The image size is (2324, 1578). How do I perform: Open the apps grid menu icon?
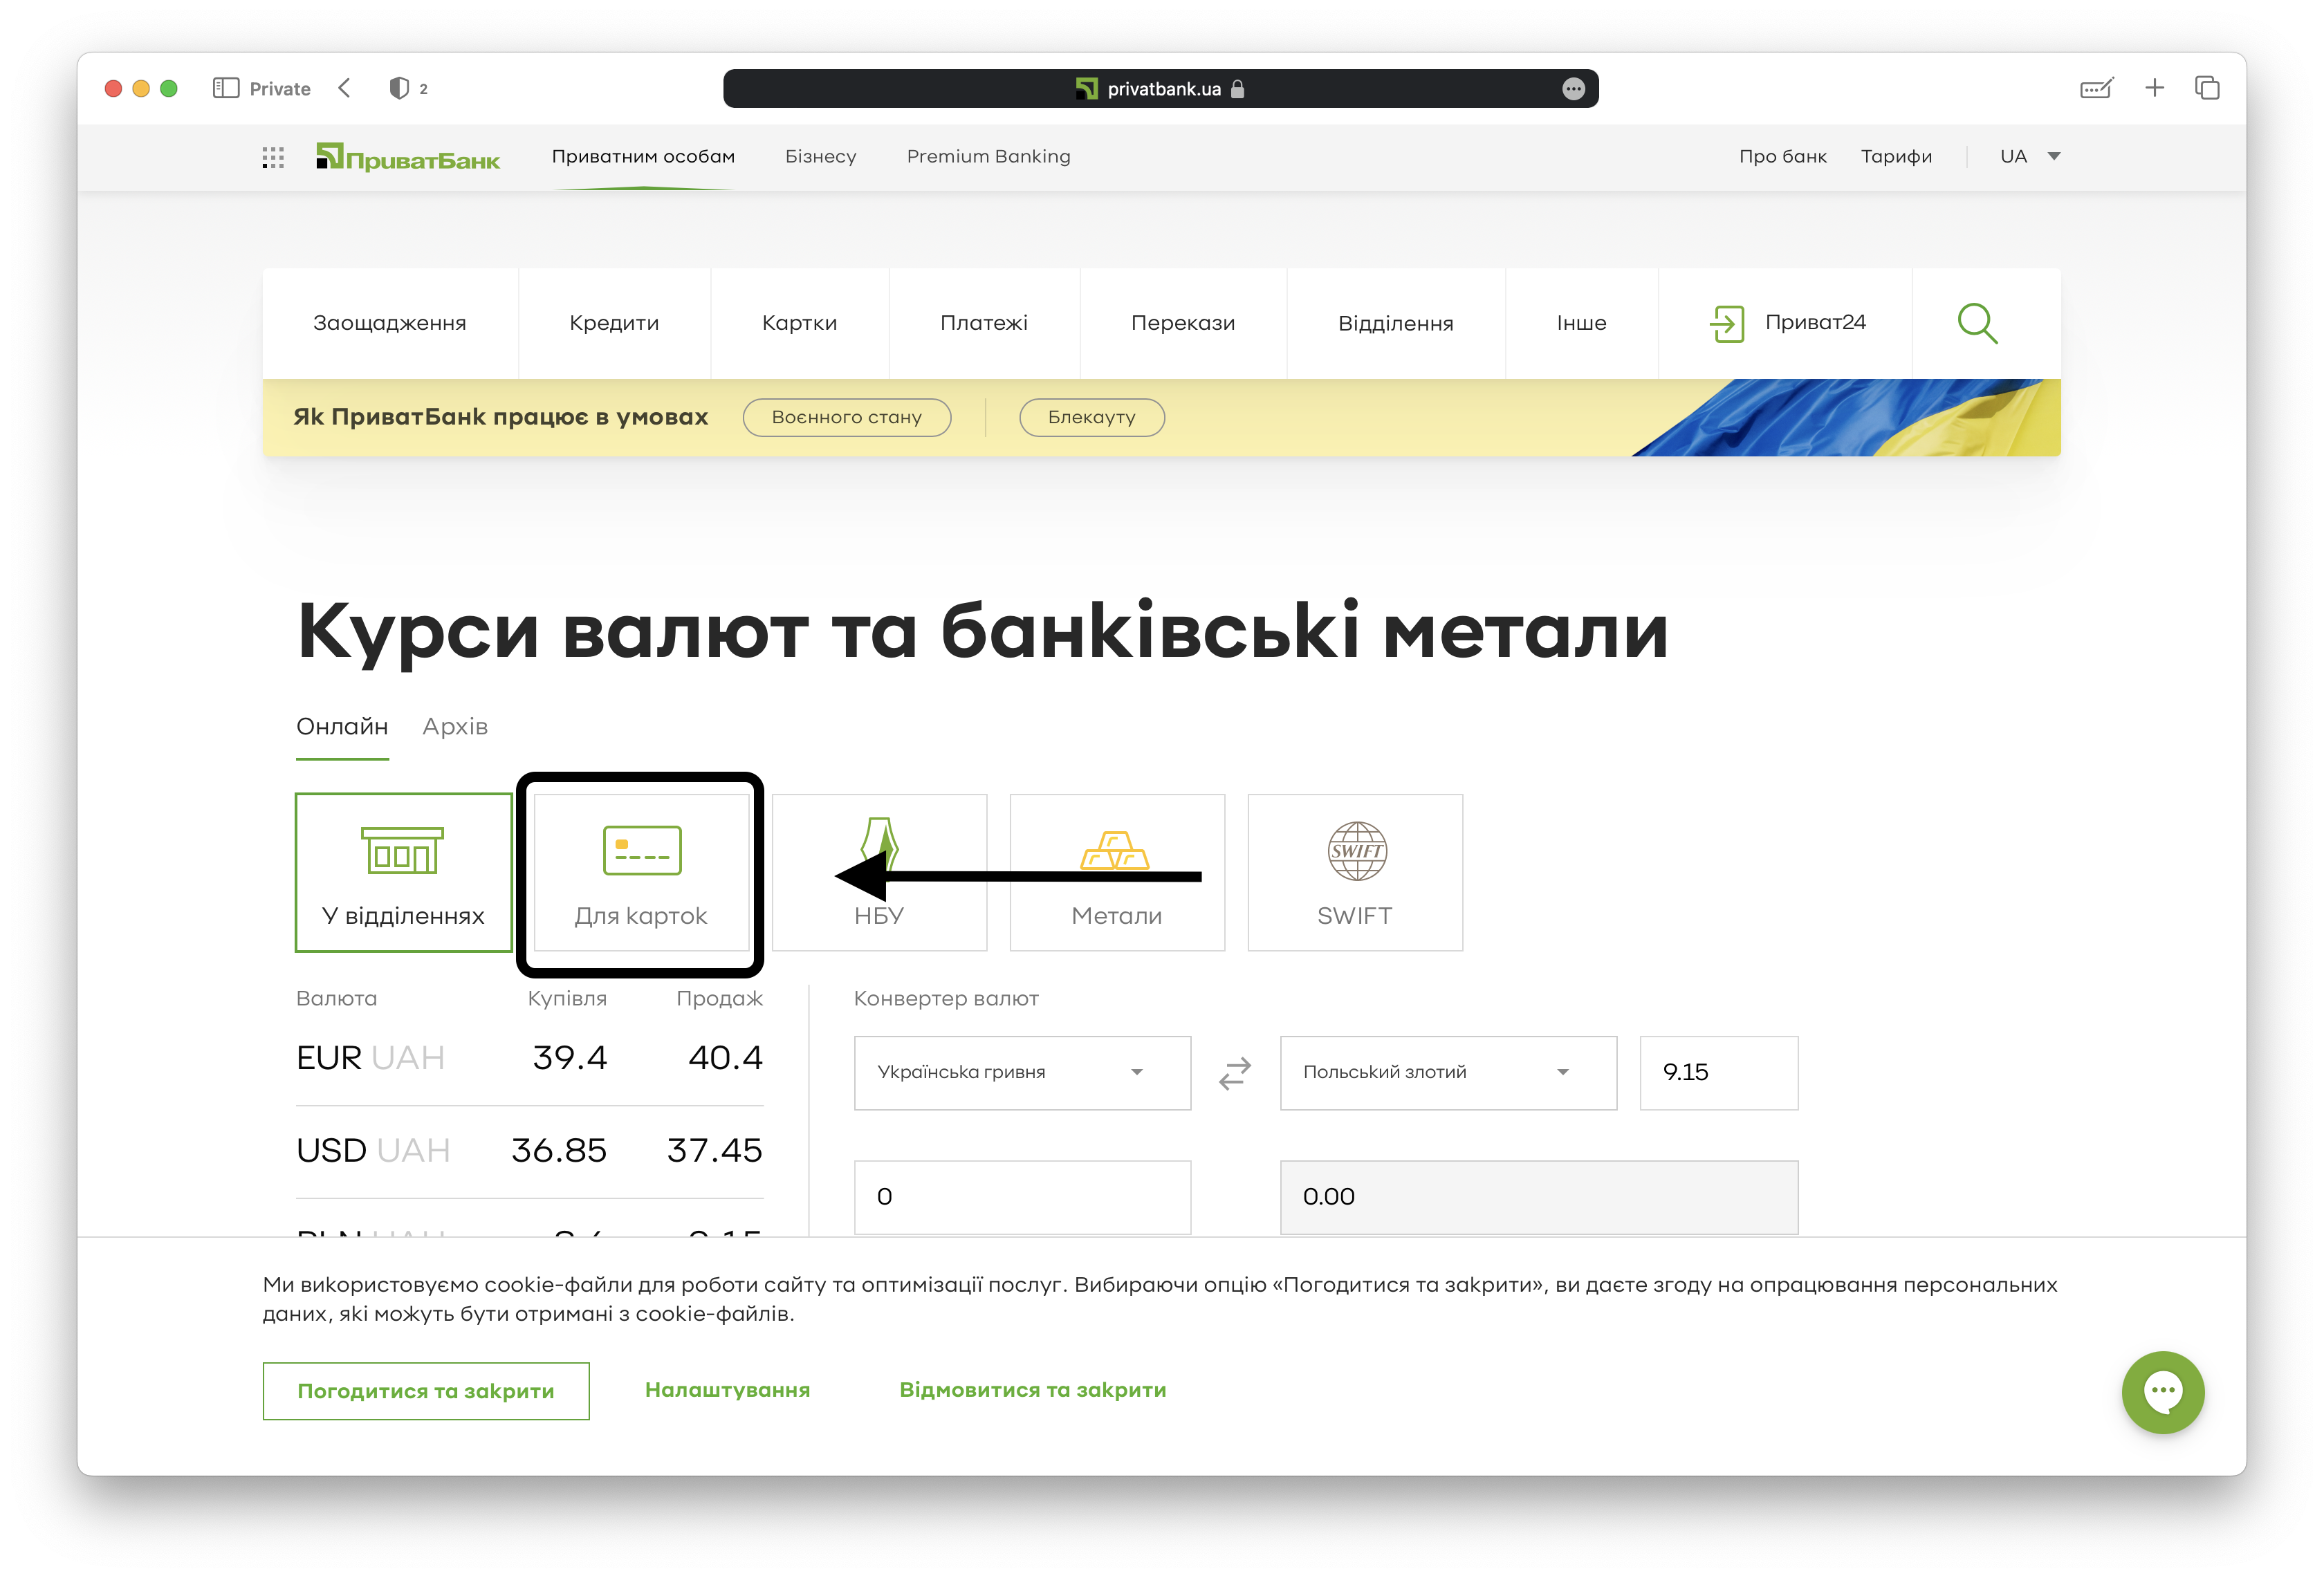(x=273, y=157)
